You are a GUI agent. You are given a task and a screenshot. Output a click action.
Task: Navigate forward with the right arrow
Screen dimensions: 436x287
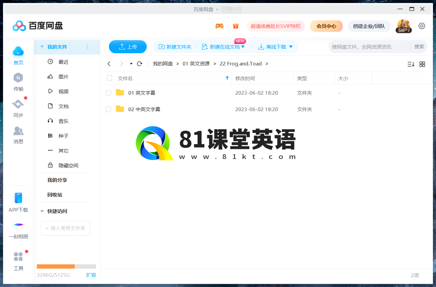point(122,64)
